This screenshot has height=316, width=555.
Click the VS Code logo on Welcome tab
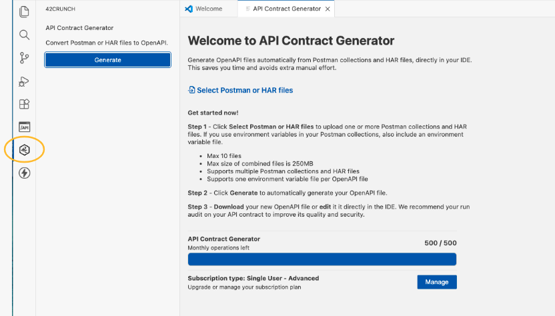coord(189,9)
